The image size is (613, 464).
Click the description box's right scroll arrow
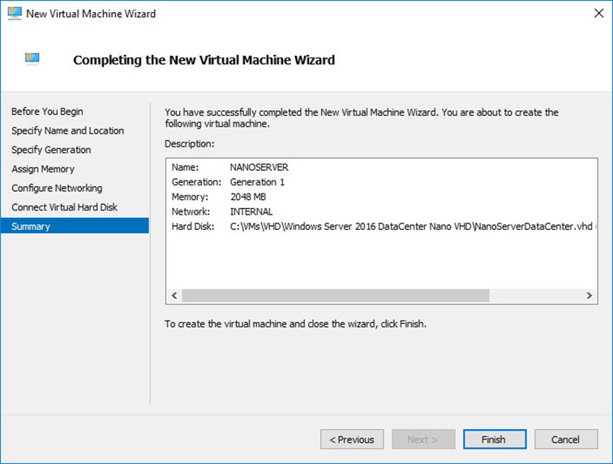click(589, 296)
